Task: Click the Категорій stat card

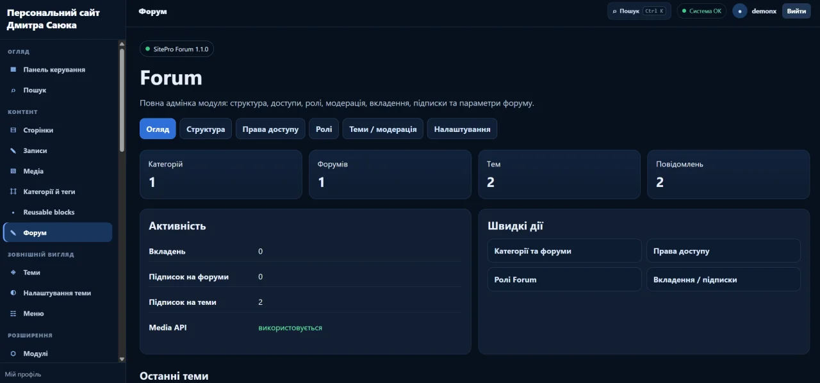Action: pos(221,174)
